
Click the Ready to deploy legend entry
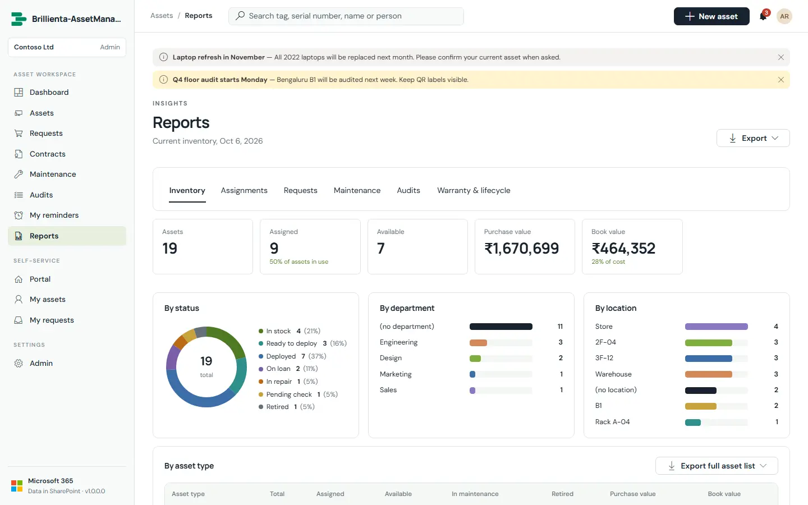pos(302,343)
